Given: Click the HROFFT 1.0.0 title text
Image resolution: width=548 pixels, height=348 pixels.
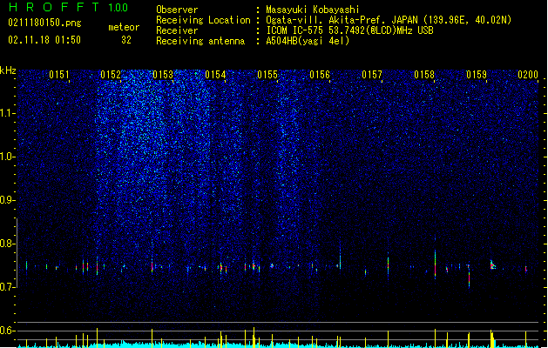Looking at the screenshot, I should (69, 7).
